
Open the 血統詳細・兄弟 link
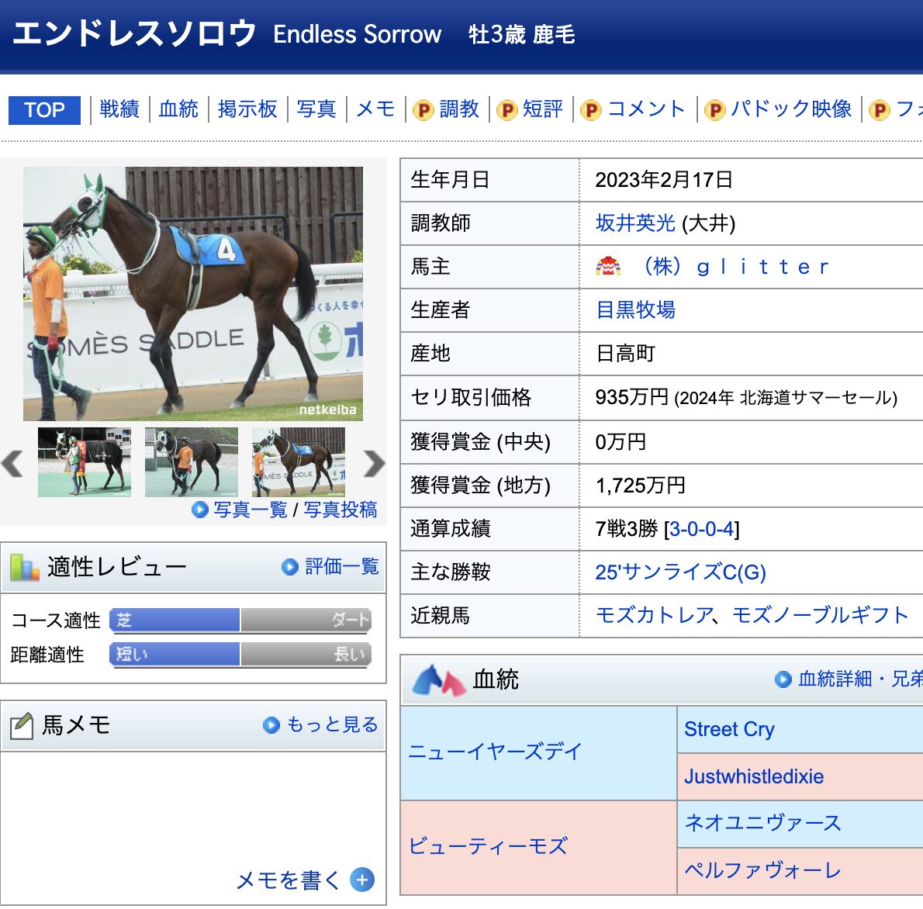coord(860,679)
